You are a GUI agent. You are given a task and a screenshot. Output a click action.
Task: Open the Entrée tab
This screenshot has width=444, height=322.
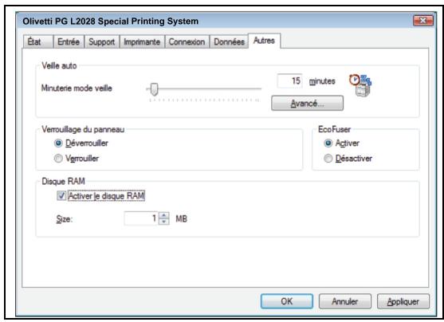pyautogui.click(x=69, y=42)
